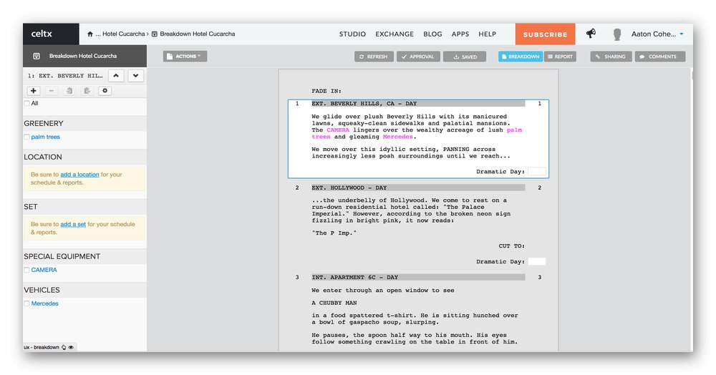Select scene heading INT. APARTMENT 6C - DAY
Viewport: 716px width, 375px height.
[418, 277]
